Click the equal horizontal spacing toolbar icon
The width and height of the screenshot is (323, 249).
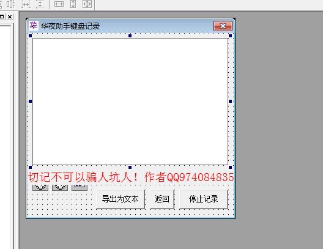(26, 4)
